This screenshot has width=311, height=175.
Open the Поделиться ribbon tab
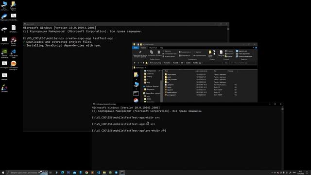pos(153,48)
